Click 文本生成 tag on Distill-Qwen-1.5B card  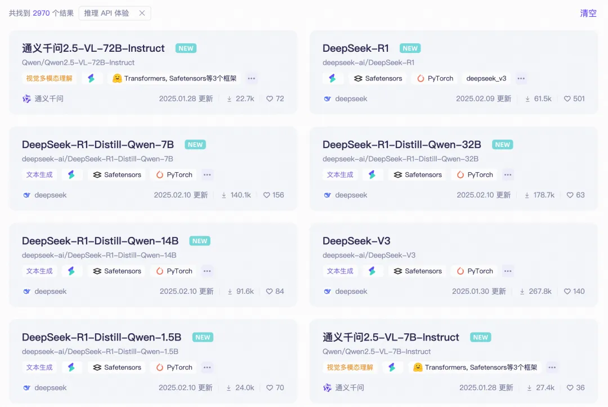tap(39, 368)
